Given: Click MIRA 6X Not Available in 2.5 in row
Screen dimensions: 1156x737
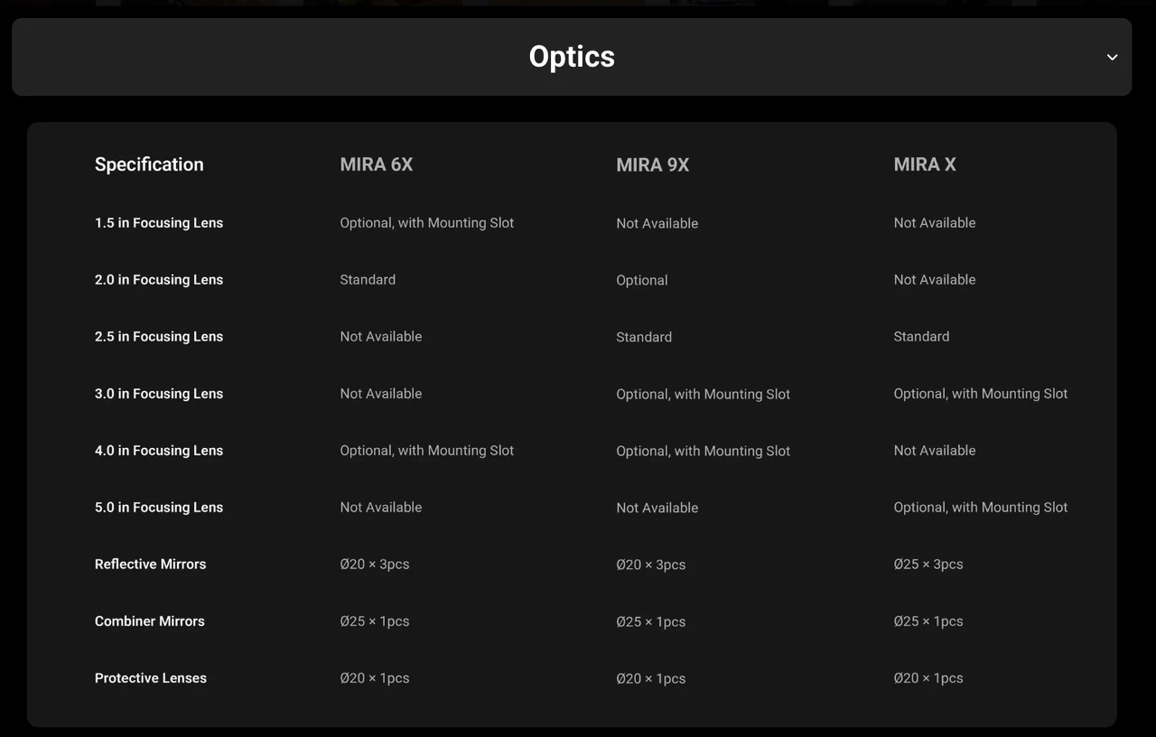Looking at the screenshot, I should (381, 337).
